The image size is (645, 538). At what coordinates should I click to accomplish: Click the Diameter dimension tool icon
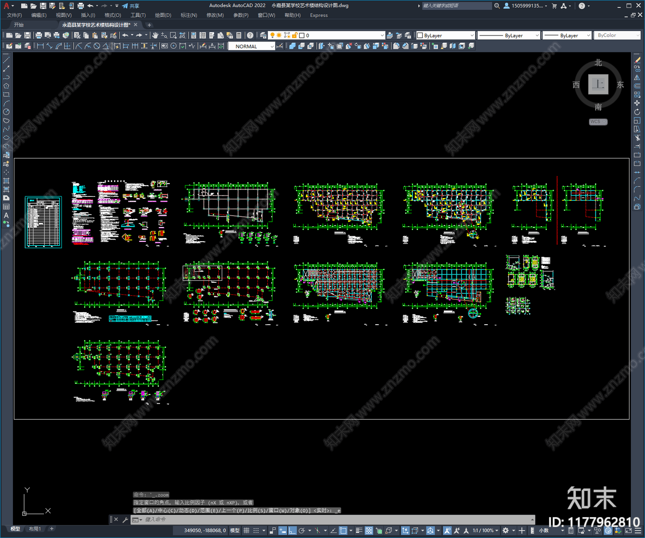[97, 46]
